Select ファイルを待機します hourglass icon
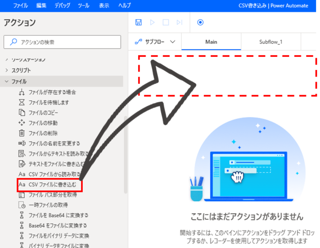This screenshot has width=320, height=248. click(22, 102)
